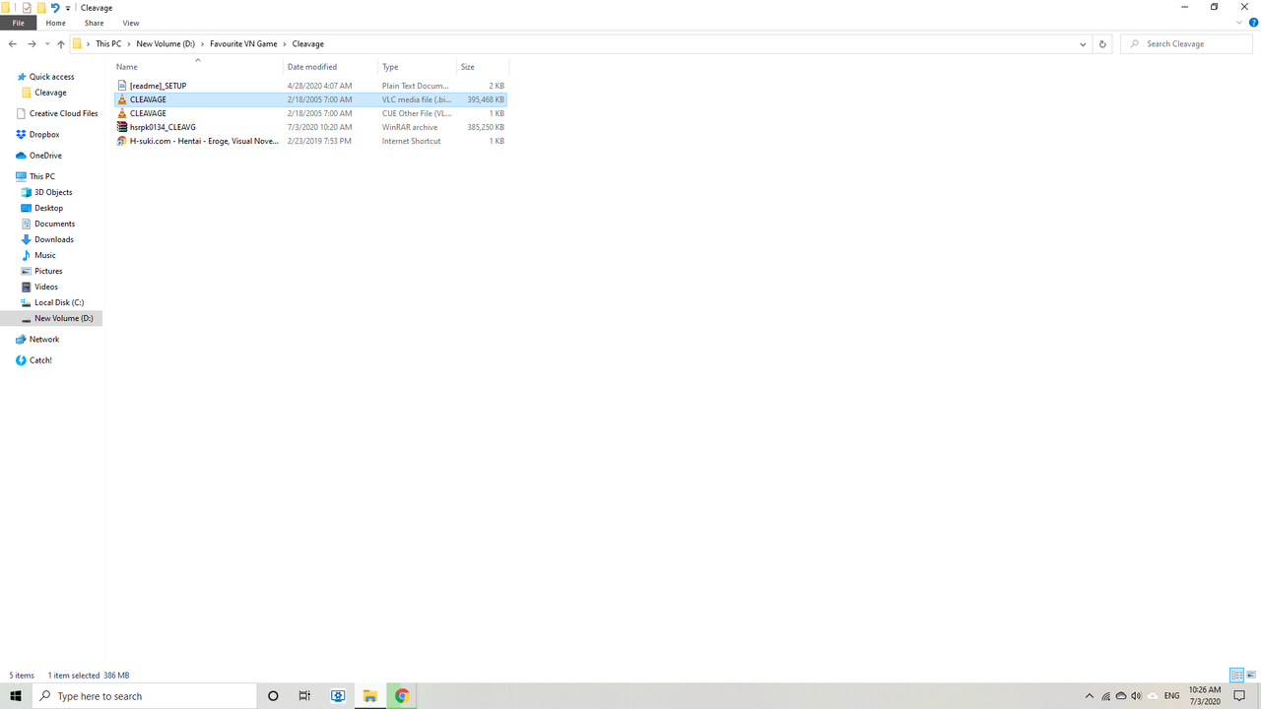1261x709 pixels.
Task: Open Google Chrome from the taskbar
Action: coord(401,695)
